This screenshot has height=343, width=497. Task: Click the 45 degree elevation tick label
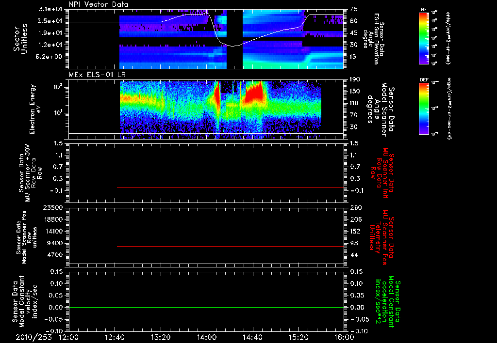[x=353, y=33]
